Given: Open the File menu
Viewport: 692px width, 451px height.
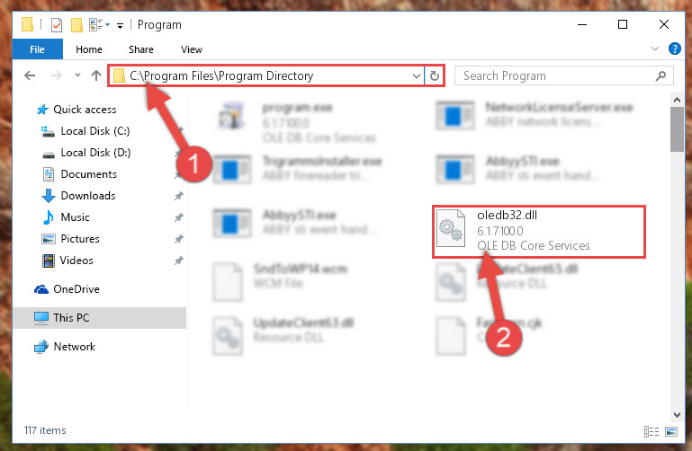Looking at the screenshot, I should tap(37, 49).
